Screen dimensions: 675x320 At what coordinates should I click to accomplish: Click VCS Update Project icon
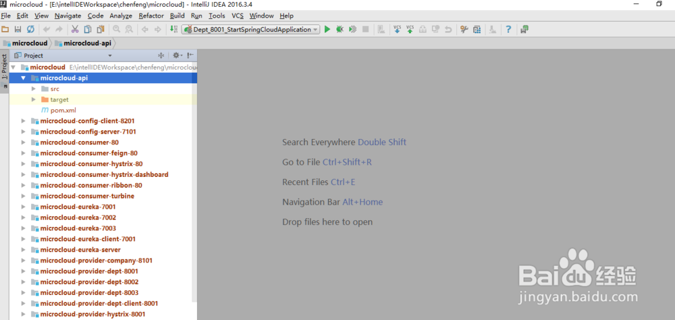[398, 29]
